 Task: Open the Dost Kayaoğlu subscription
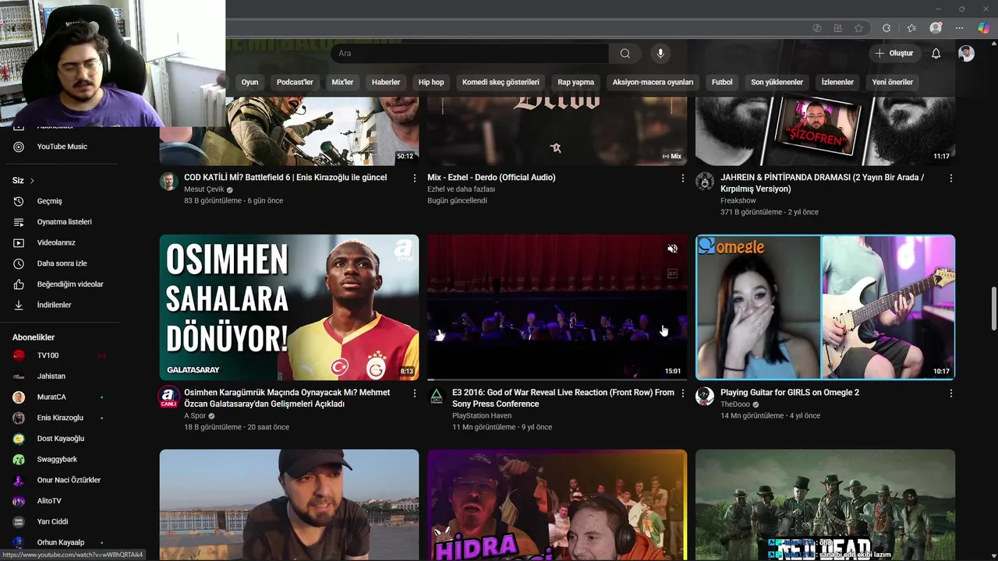(62, 439)
